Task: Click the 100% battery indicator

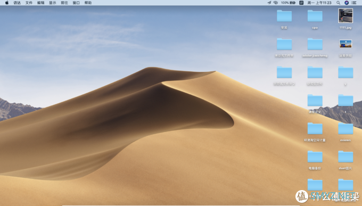Action: (288, 3)
